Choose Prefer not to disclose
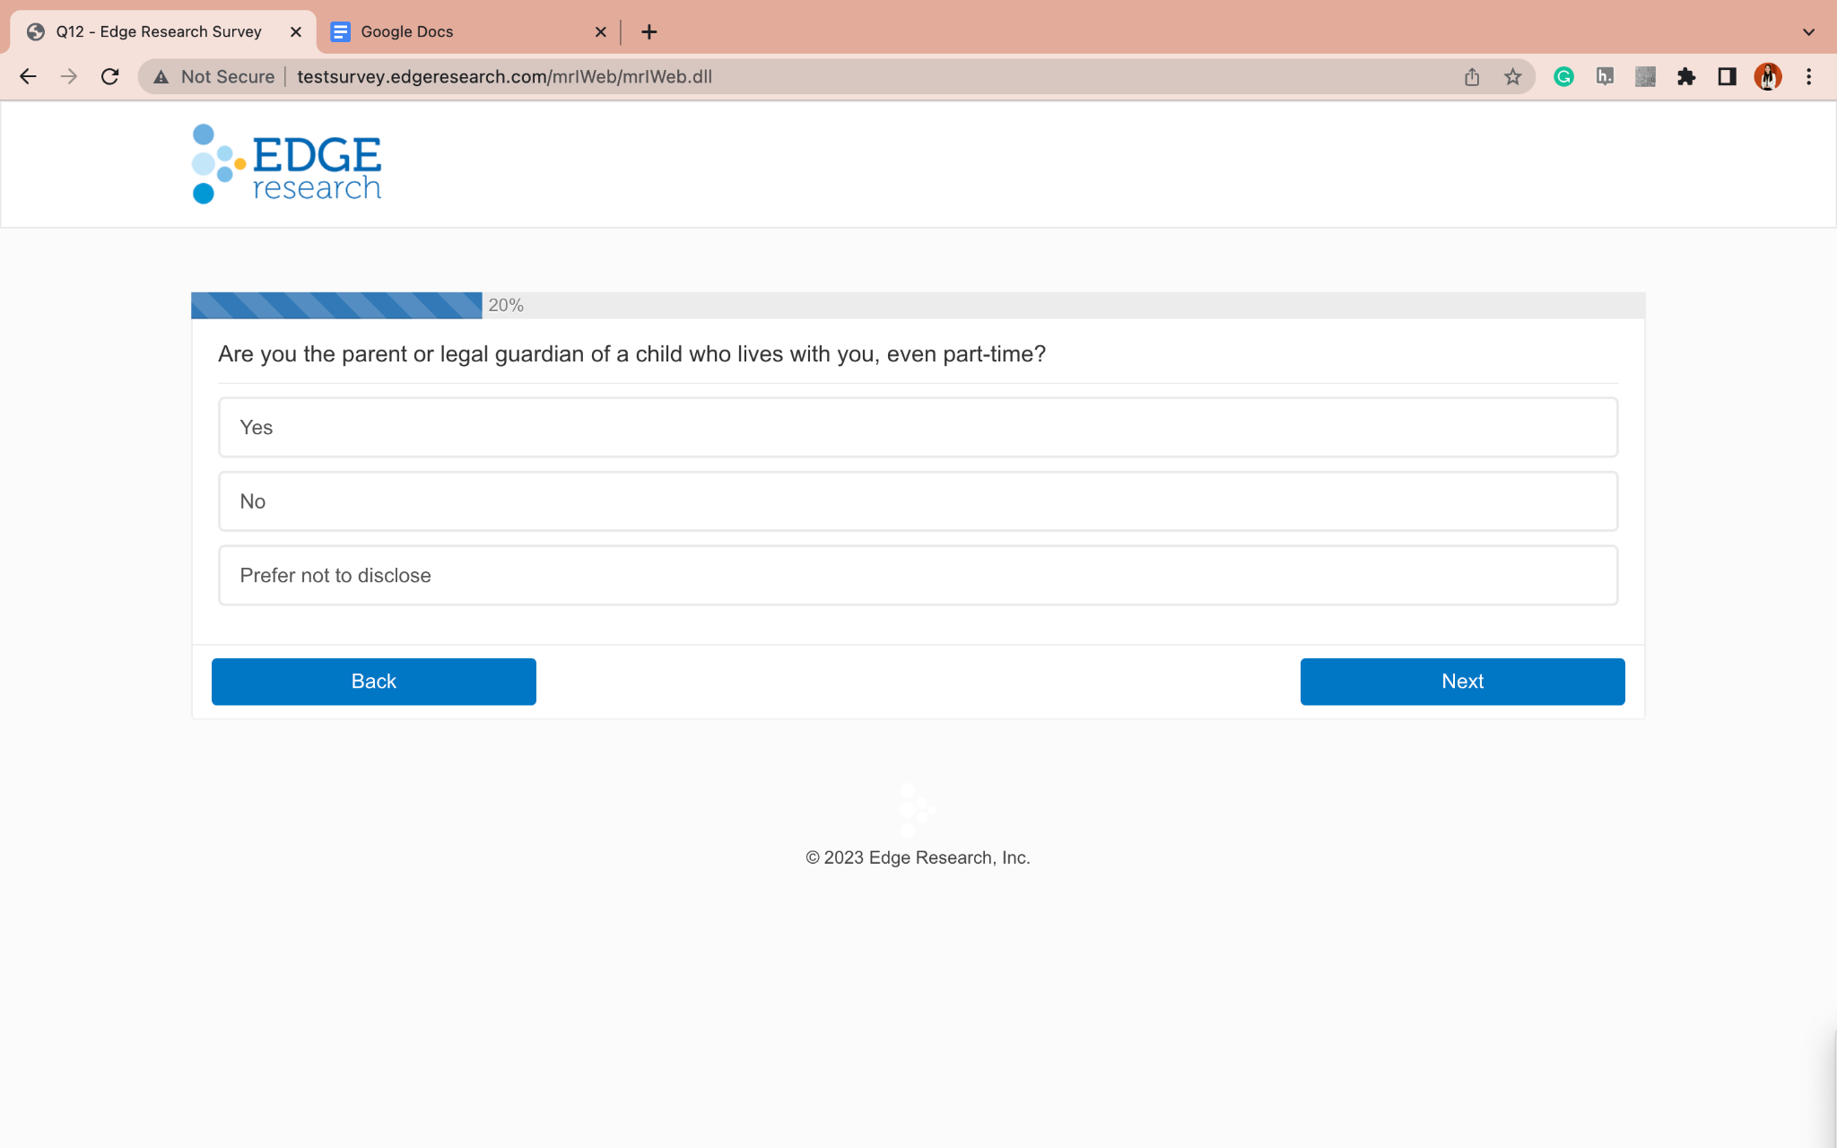This screenshot has height=1148, width=1837. tap(918, 576)
